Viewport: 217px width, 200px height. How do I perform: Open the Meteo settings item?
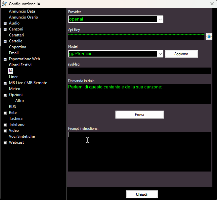click(15, 89)
